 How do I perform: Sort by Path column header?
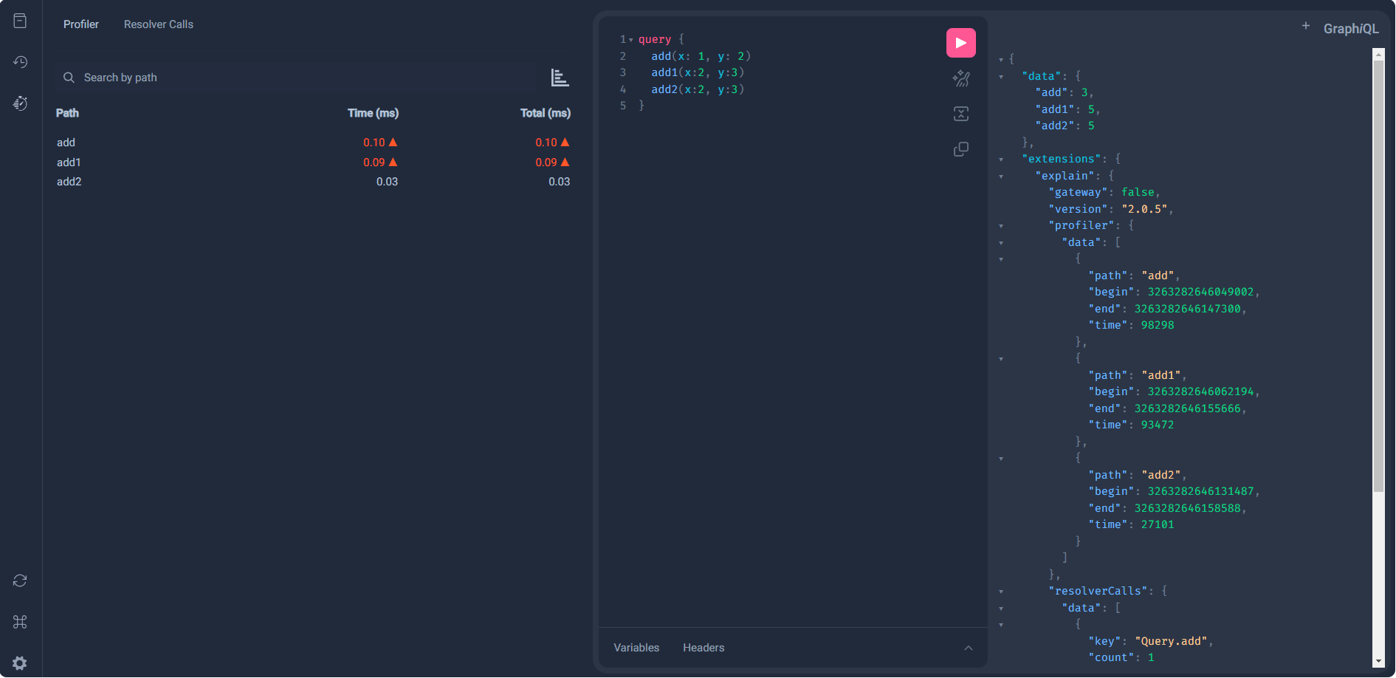point(67,113)
